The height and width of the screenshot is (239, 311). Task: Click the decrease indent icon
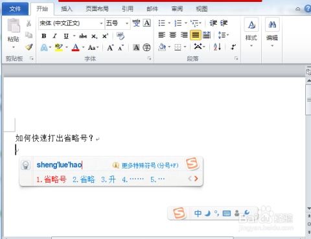coord(213,23)
